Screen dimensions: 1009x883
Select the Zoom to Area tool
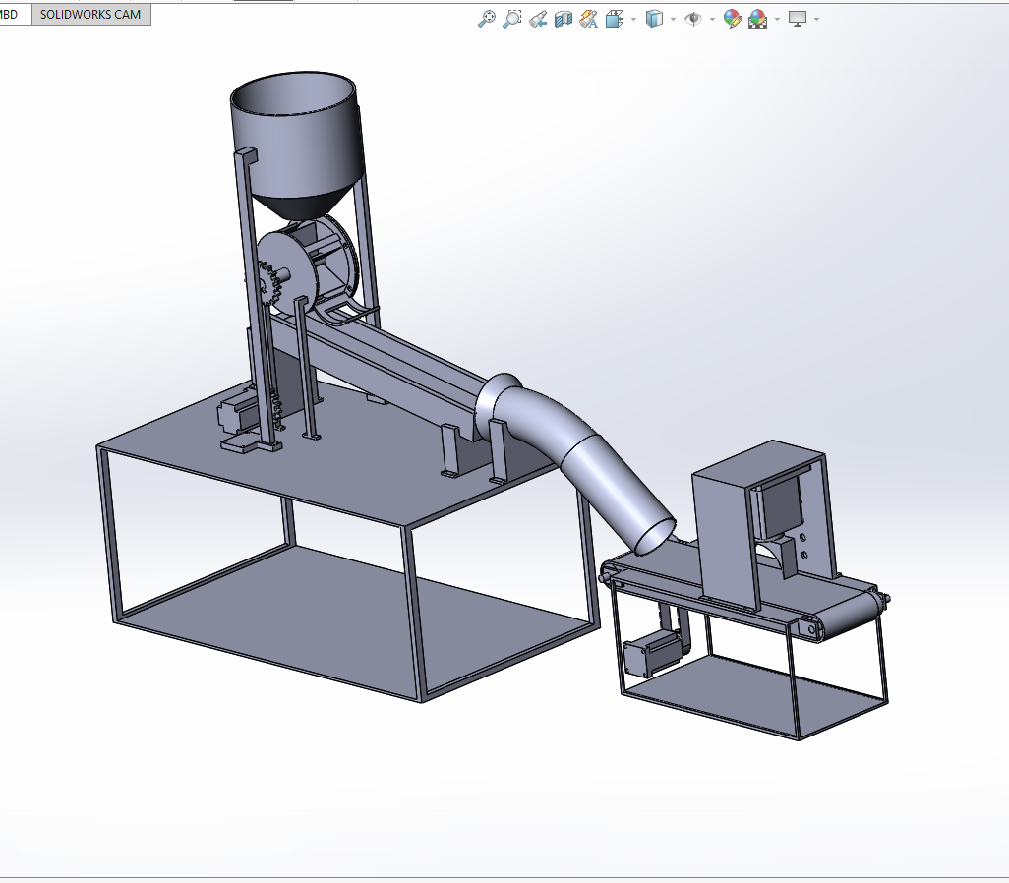click(x=512, y=19)
